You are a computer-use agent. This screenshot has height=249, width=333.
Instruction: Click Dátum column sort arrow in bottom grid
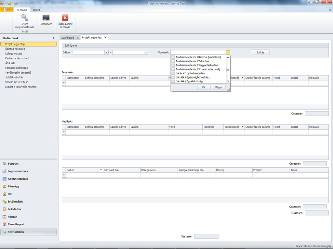101,170
